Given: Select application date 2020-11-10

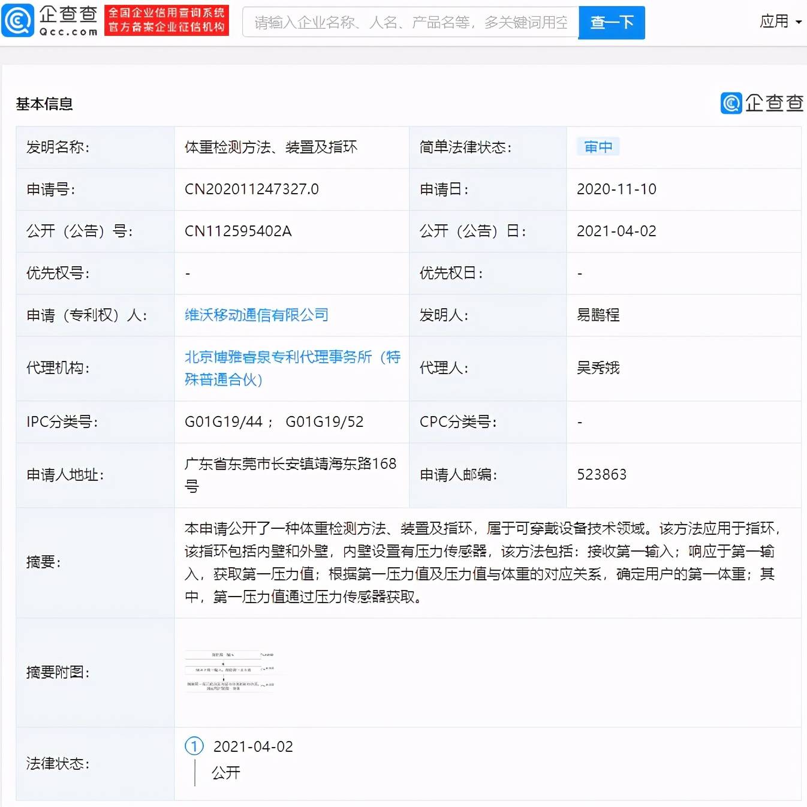Looking at the screenshot, I should [x=616, y=189].
